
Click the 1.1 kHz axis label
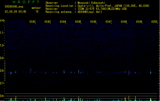[x=2, y=33]
